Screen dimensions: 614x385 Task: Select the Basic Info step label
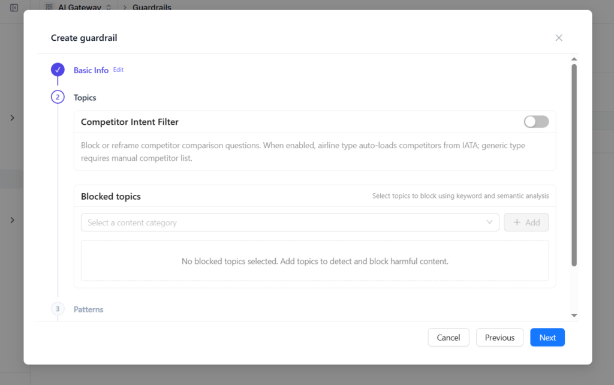(91, 70)
